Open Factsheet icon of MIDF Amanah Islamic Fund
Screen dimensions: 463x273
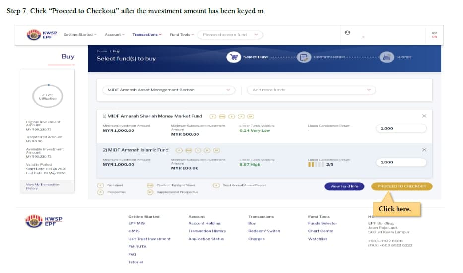point(179,151)
